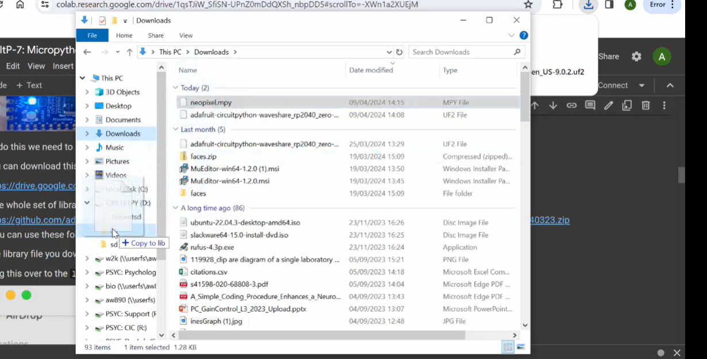
Task: Click the New folder quick access icon in title bar
Action: point(114,21)
